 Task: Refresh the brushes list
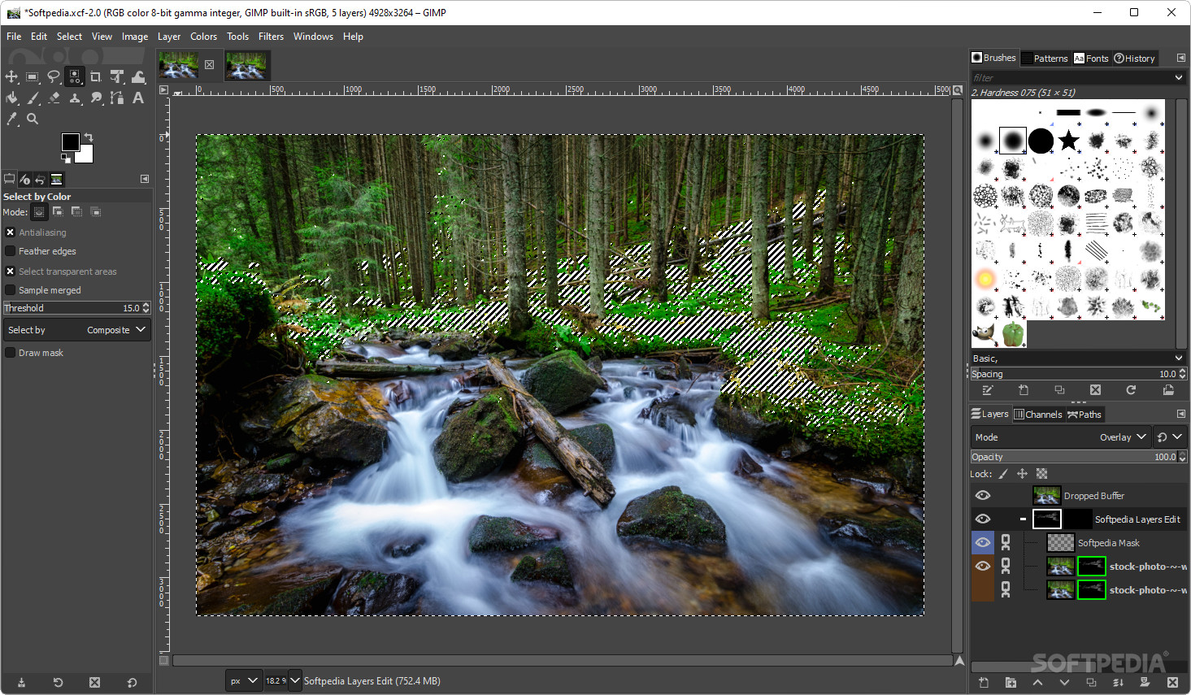[x=1131, y=390]
